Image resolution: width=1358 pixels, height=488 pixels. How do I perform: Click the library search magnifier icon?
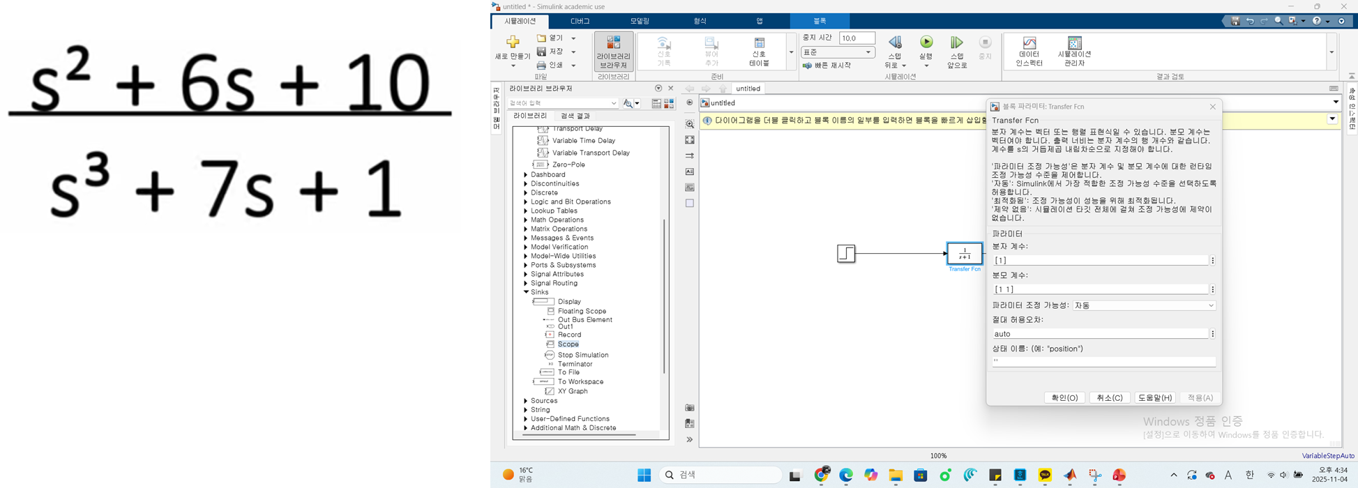tap(628, 103)
